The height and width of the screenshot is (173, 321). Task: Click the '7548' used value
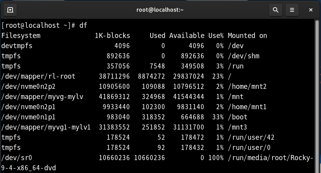point(158,66)
